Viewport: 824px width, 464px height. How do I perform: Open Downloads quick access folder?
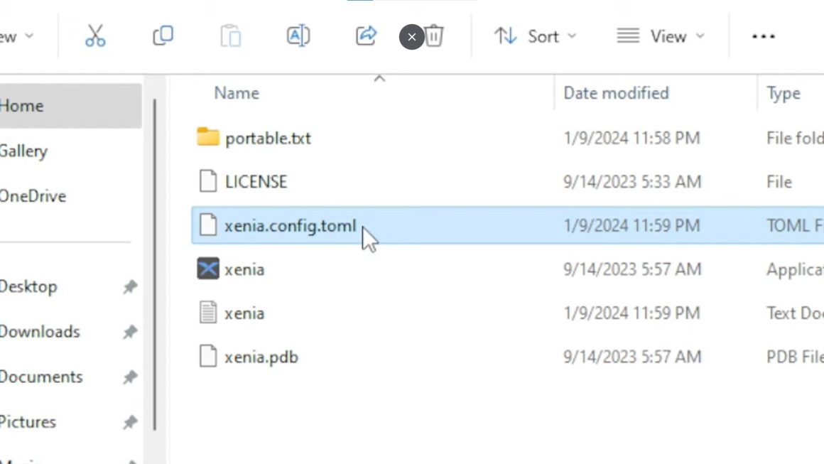(40, 331)
